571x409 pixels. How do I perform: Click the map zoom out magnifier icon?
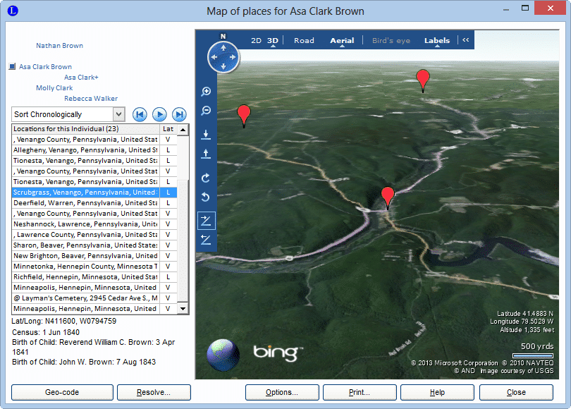(x=206, y=111)
